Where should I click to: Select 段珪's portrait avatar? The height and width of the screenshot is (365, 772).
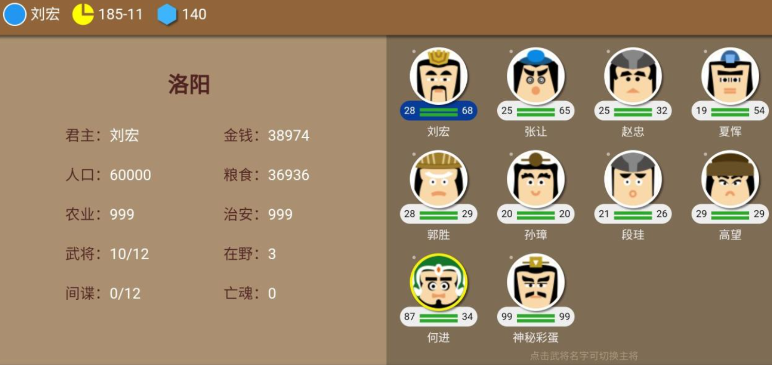tap(633, 179)
